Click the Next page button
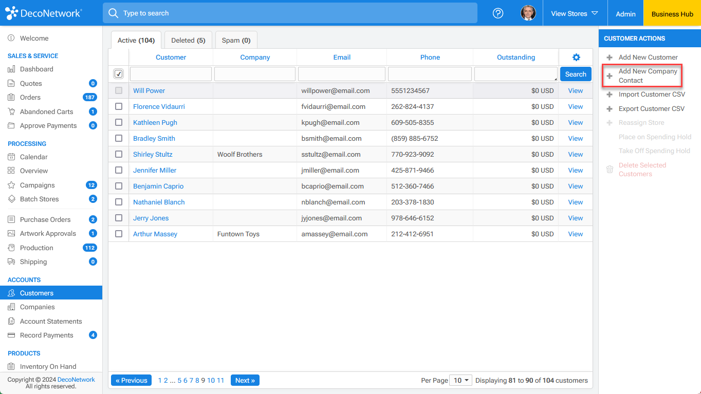Viewport: 701px width, 394px height. (245, 380)
